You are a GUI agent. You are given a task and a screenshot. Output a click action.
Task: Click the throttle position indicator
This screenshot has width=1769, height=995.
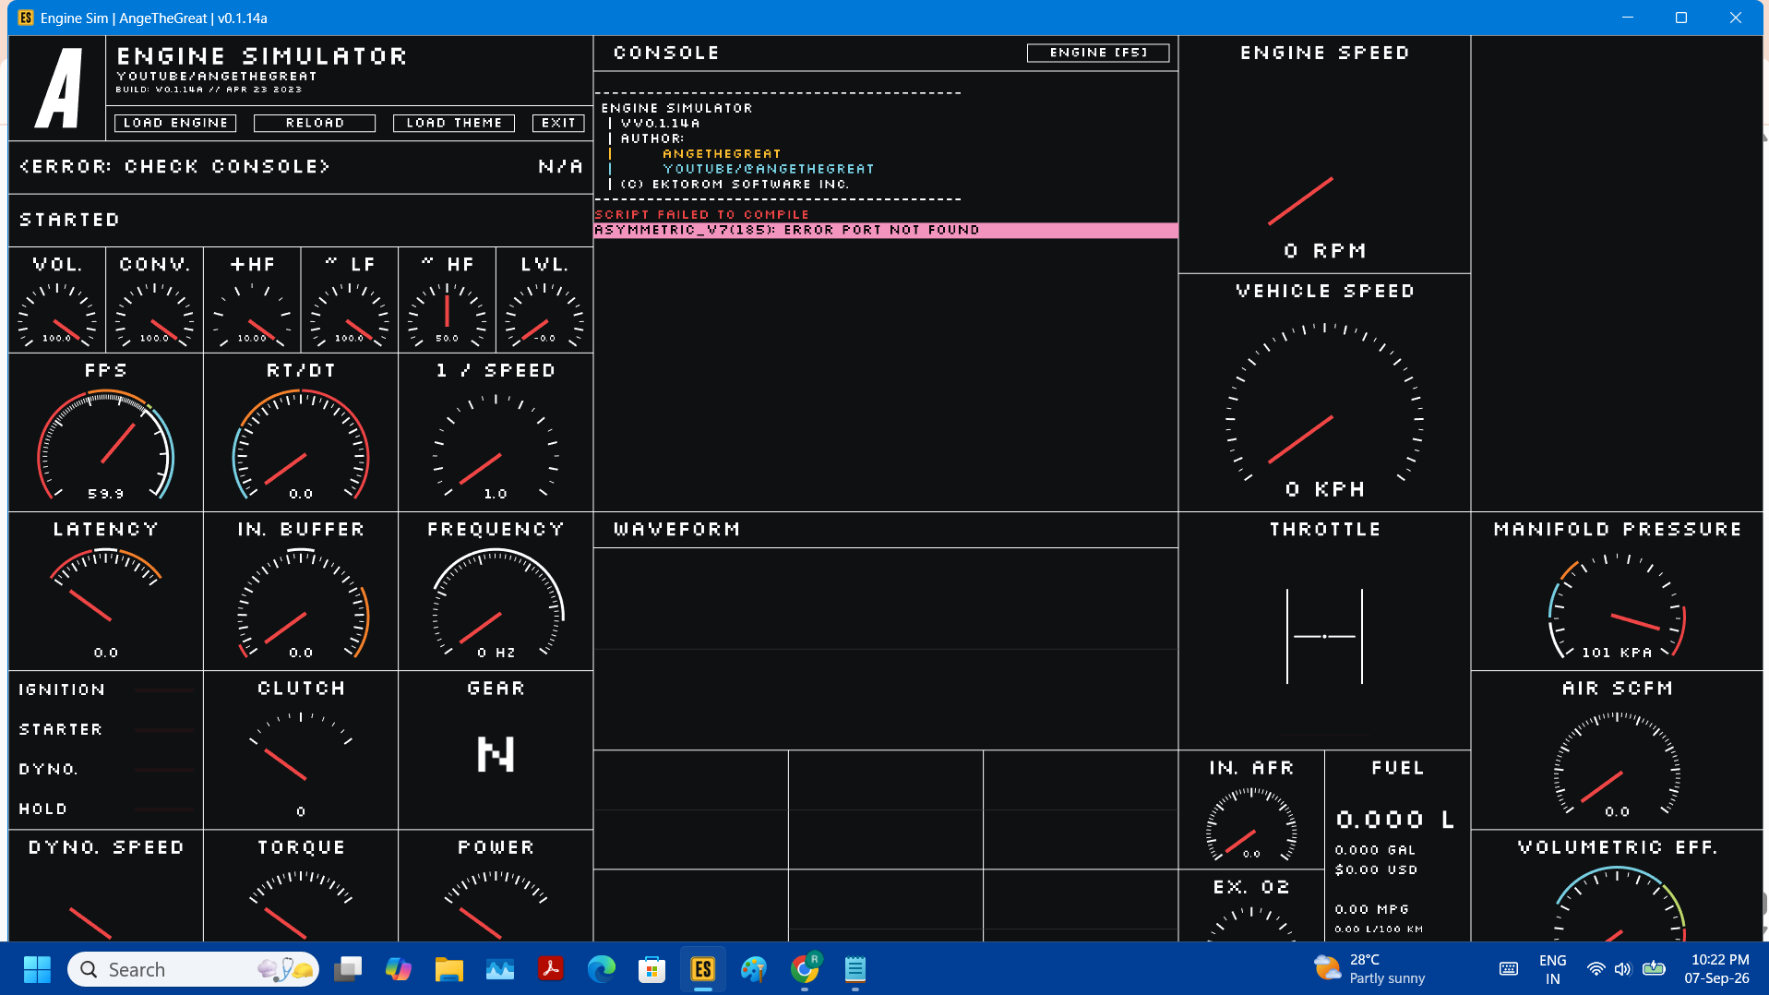tap(1324, 636)
